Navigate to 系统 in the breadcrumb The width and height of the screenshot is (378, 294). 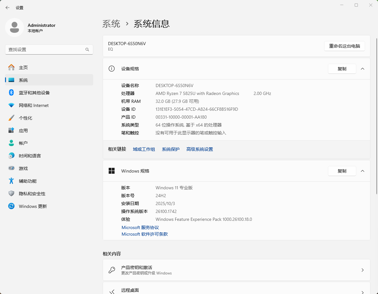[111, 24]
